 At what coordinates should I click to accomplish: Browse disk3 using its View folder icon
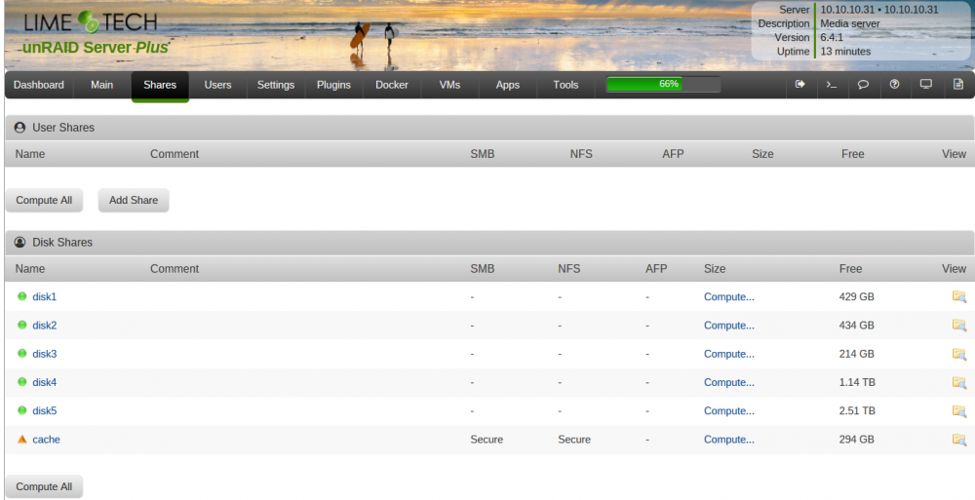959,354
